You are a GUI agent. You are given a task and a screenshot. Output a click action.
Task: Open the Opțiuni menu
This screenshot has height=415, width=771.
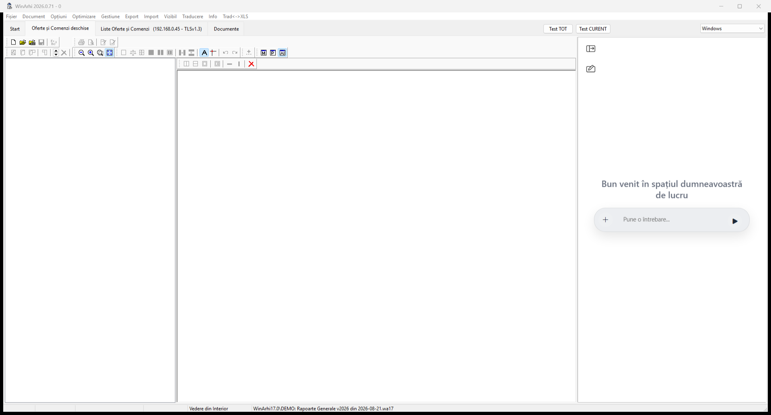click(x=59, y=16)
